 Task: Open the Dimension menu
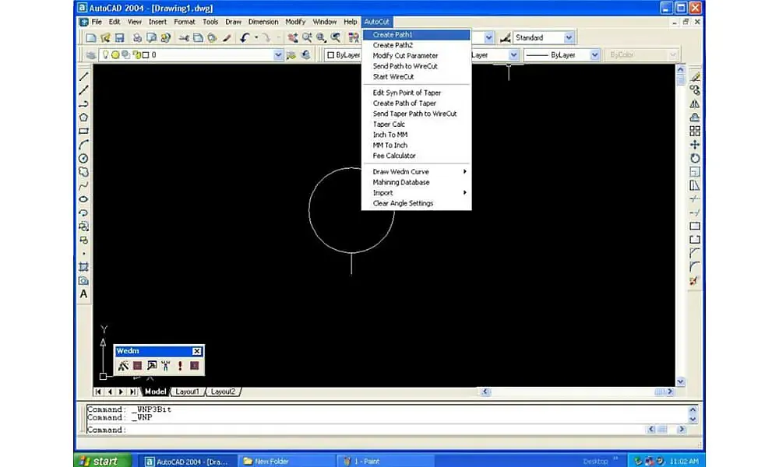click(x=263, y=22)
